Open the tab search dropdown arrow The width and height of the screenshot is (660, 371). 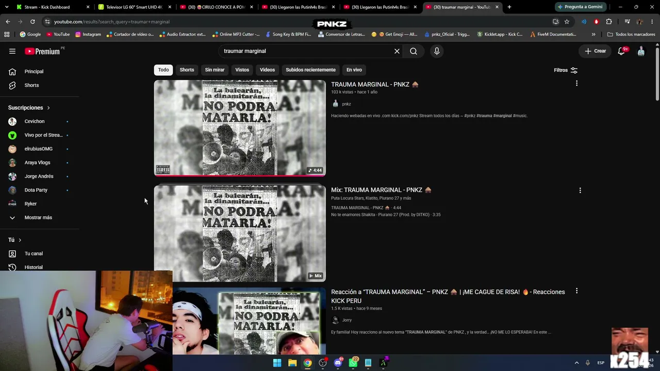8,7
